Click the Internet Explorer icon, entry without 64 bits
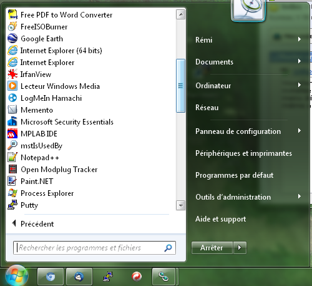This screenshot has width=312, height=286. point(12,63)
